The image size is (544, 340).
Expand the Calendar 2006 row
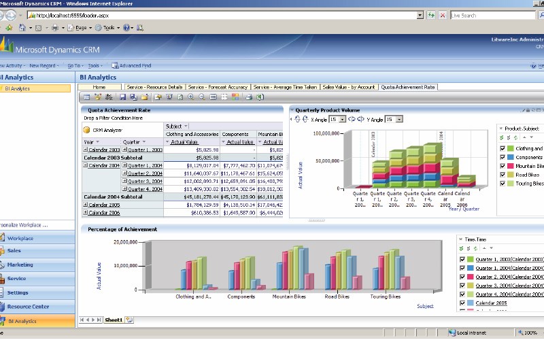86,212
